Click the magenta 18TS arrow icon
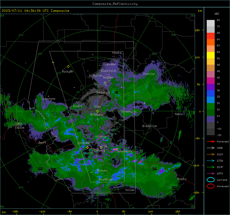Image resolution: width=230 pixels, height=215 pixels. 211,174
